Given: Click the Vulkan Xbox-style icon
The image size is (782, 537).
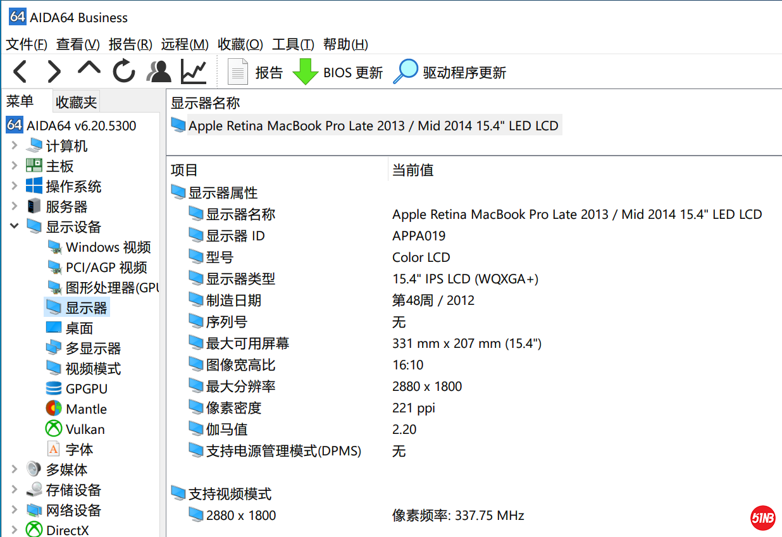Looking at the screenshot, I should pyautogui.click(x=54, y=429).
